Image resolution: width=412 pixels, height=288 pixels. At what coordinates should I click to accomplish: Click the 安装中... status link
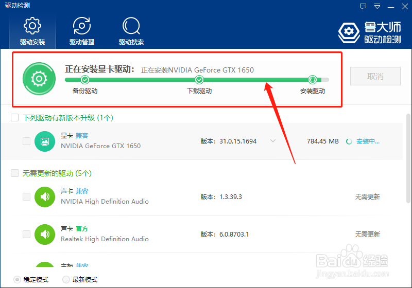click(x=368, y=141)
